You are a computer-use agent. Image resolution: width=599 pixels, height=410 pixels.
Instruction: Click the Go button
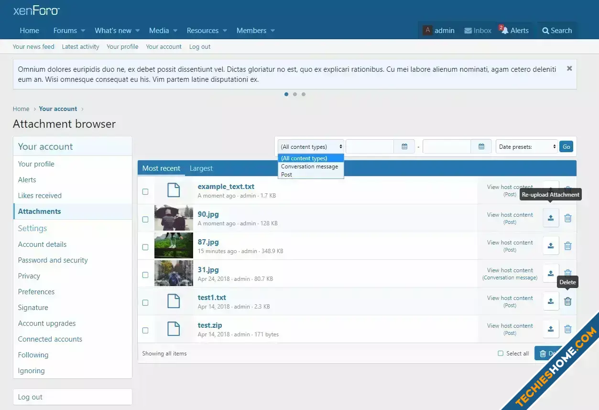[566, 147]
